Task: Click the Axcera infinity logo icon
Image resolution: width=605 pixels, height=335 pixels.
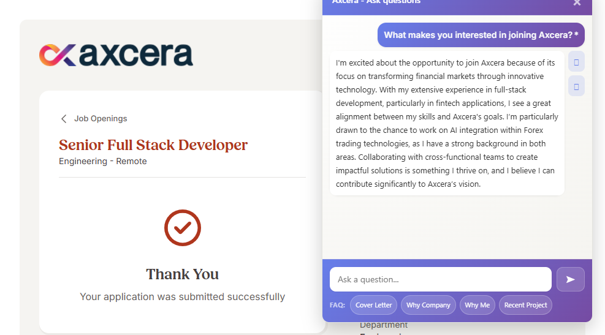Action: click(58, 55)
